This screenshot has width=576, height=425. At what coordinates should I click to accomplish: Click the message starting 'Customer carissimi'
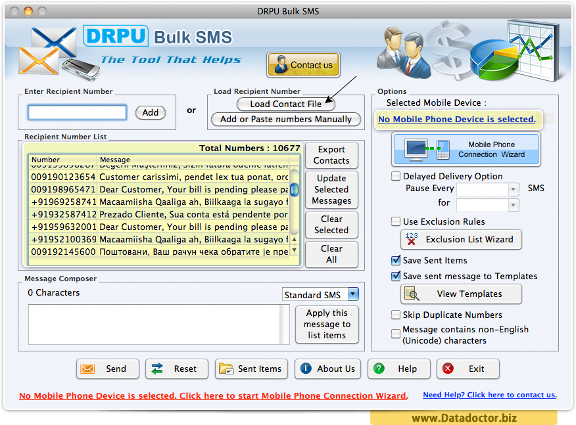pos(193,177)
